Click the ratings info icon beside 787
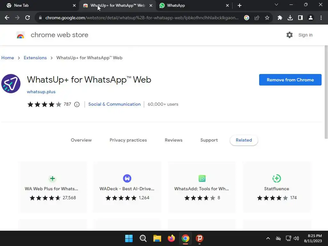Viewport: 328px width, 246px height. [x=77, y=104]
